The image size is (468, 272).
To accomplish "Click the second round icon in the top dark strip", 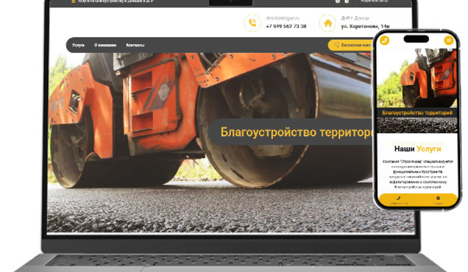I will pyautogui.click(x=347, y=2).
